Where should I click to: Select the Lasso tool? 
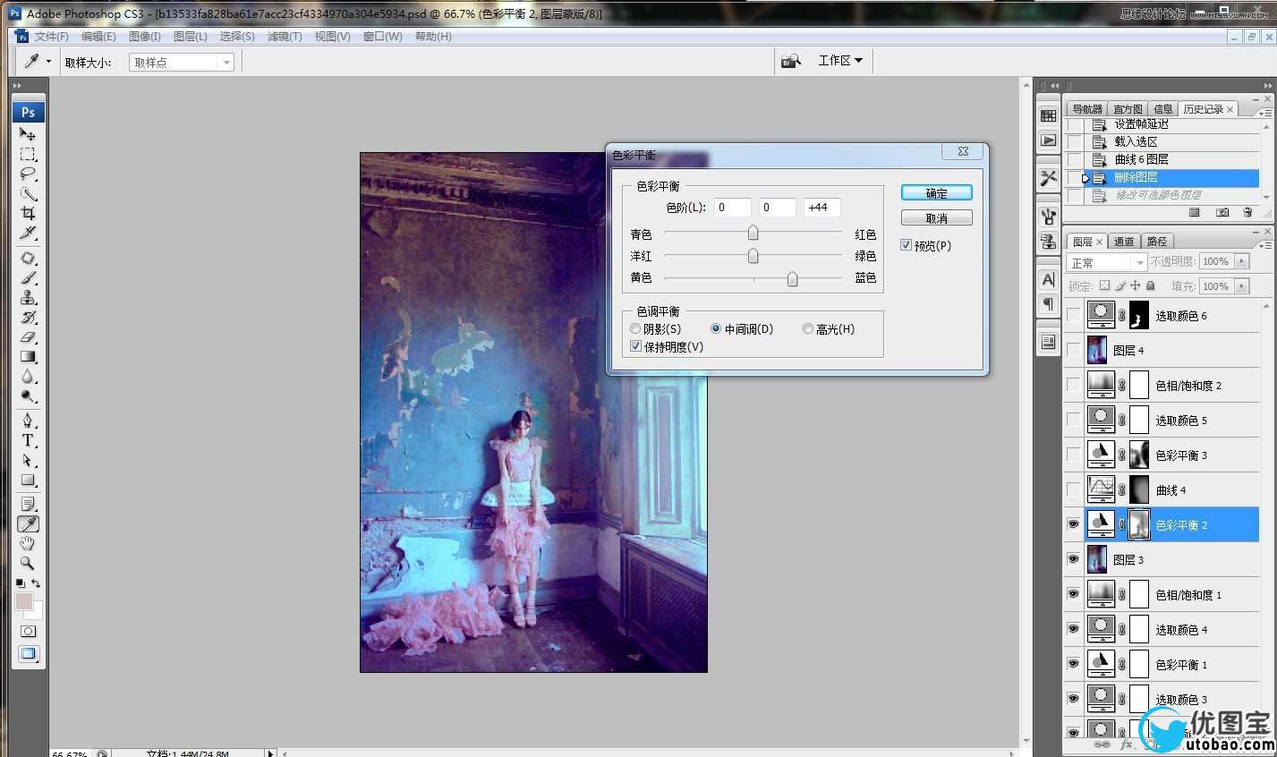[28, 174]
